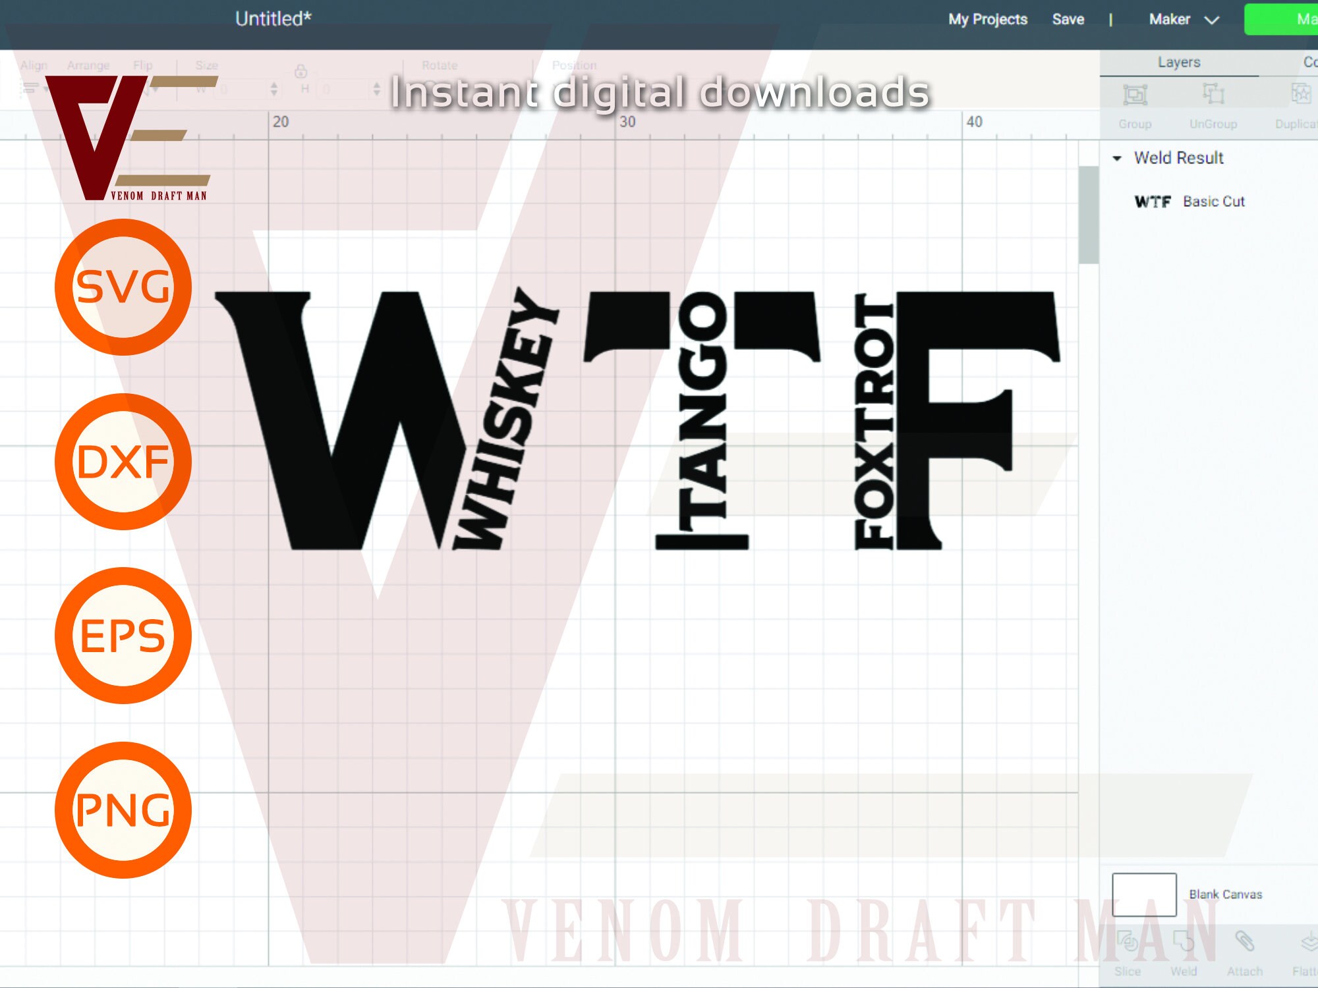Select the Weld tool
Viewport: 1318px width, 988px height.
(1184, 942)
